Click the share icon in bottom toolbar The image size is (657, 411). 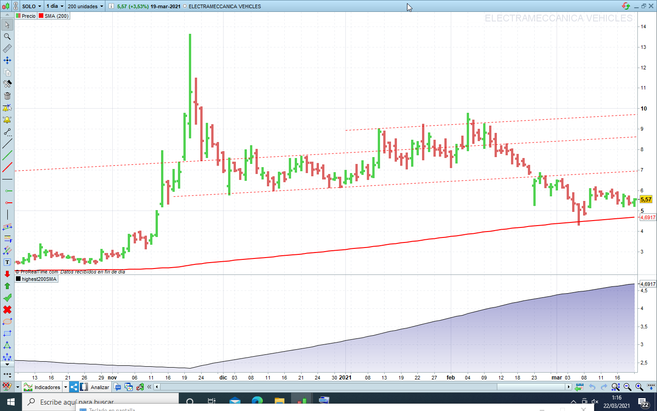tap(74, 387)
